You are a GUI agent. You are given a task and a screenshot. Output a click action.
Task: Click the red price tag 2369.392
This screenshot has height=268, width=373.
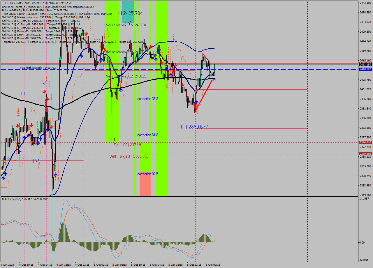point(365,154)
